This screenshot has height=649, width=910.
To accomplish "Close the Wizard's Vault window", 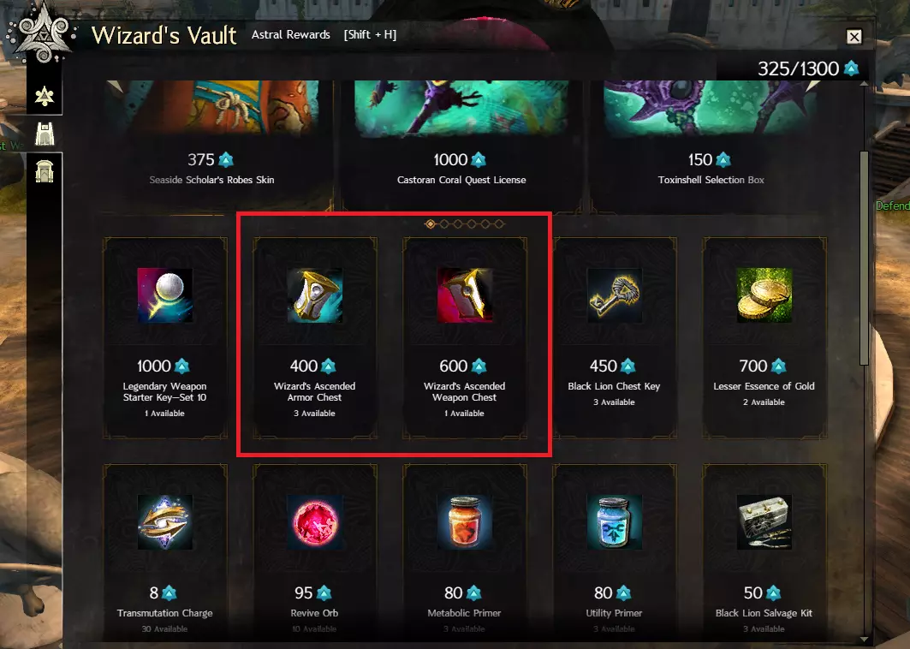I will [854, 37].
